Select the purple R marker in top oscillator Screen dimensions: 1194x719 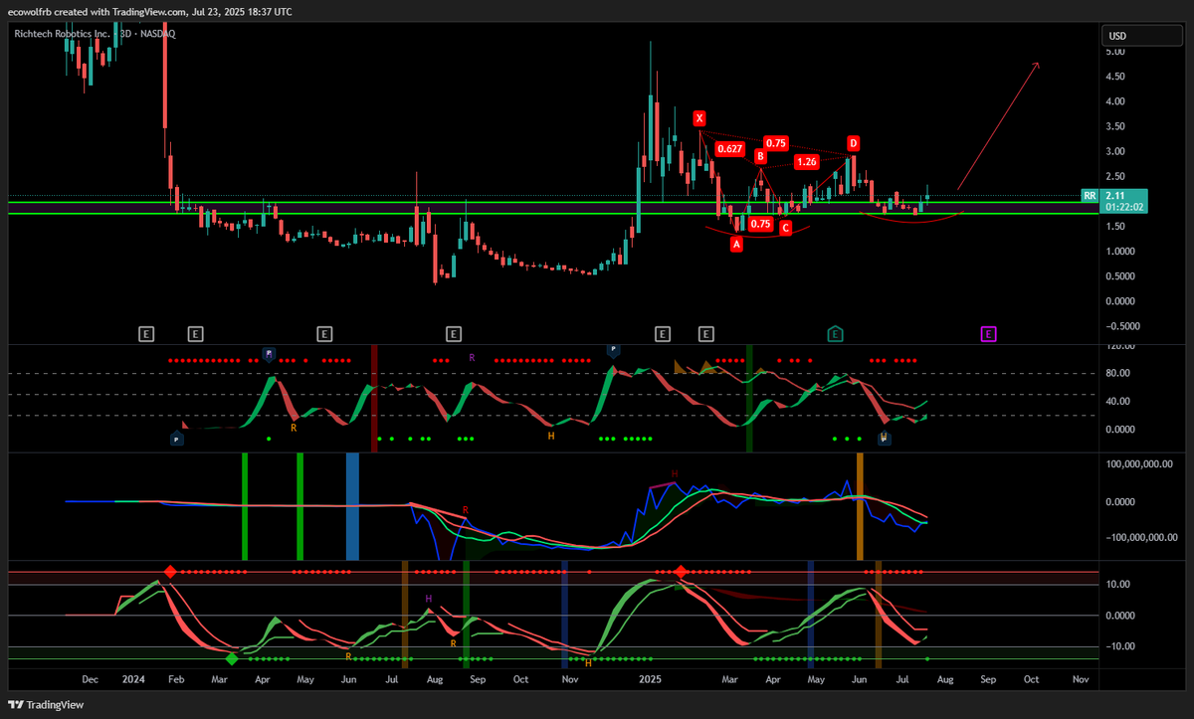tap(473, 357)
